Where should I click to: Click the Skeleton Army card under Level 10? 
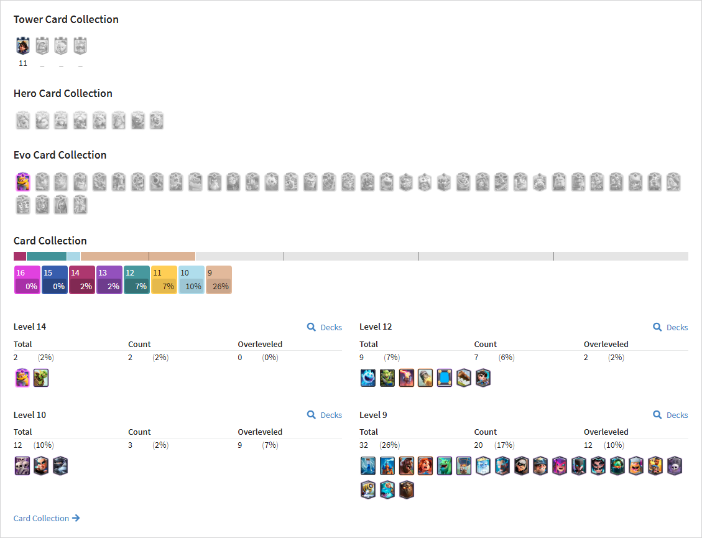[22, 466]
